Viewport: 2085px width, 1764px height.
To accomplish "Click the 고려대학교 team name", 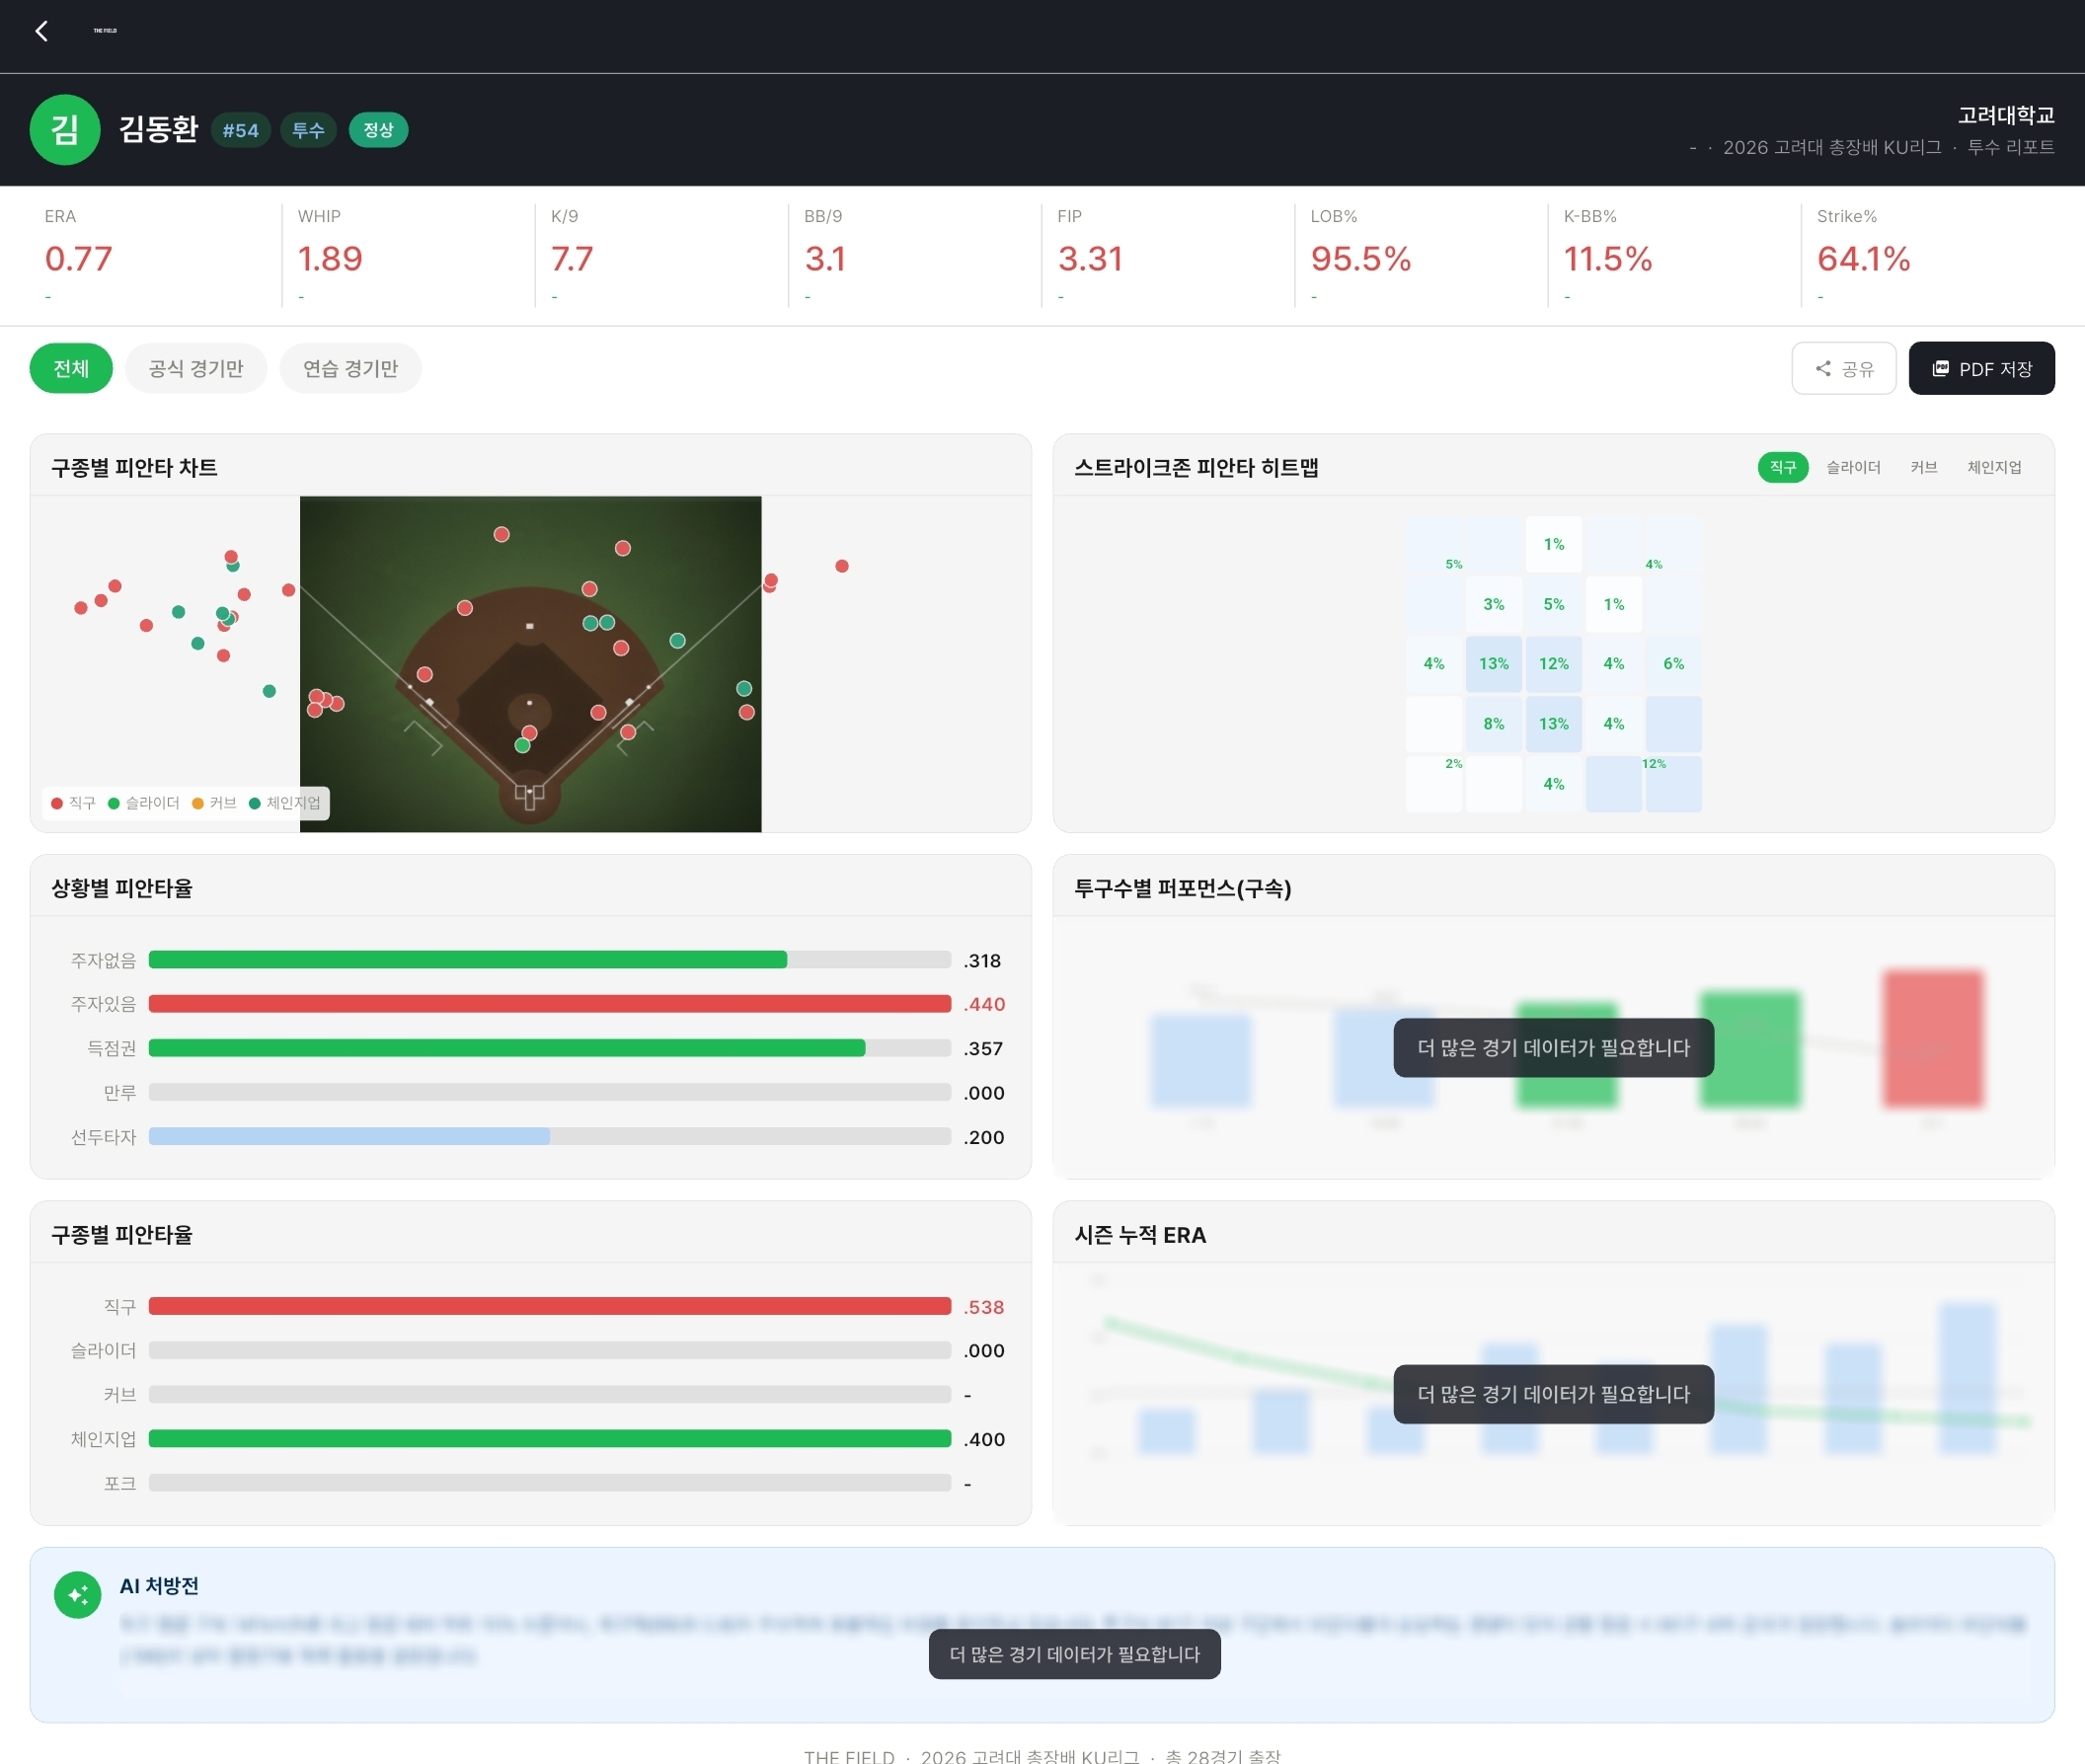I will point(2006,115).
